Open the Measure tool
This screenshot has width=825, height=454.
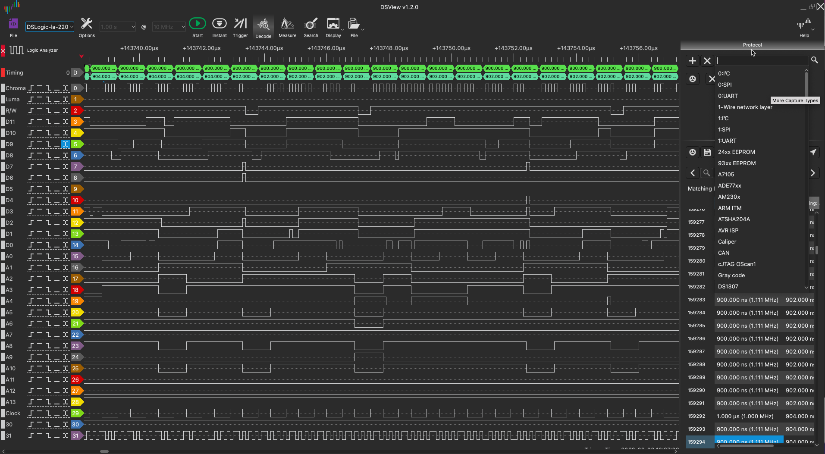287,24
